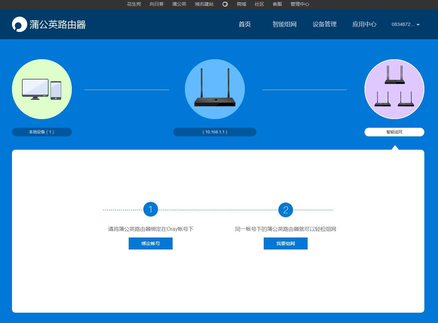The height and width of the screenshot is (323, 438).
Task: Click the 蒲公英 top link
Action: pos(179,4)
